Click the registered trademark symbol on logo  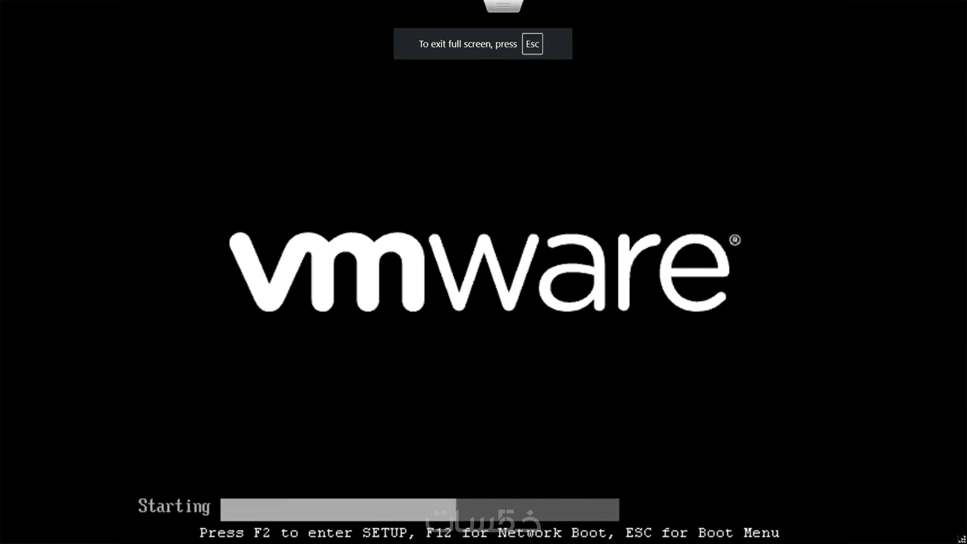pos(735,240)
